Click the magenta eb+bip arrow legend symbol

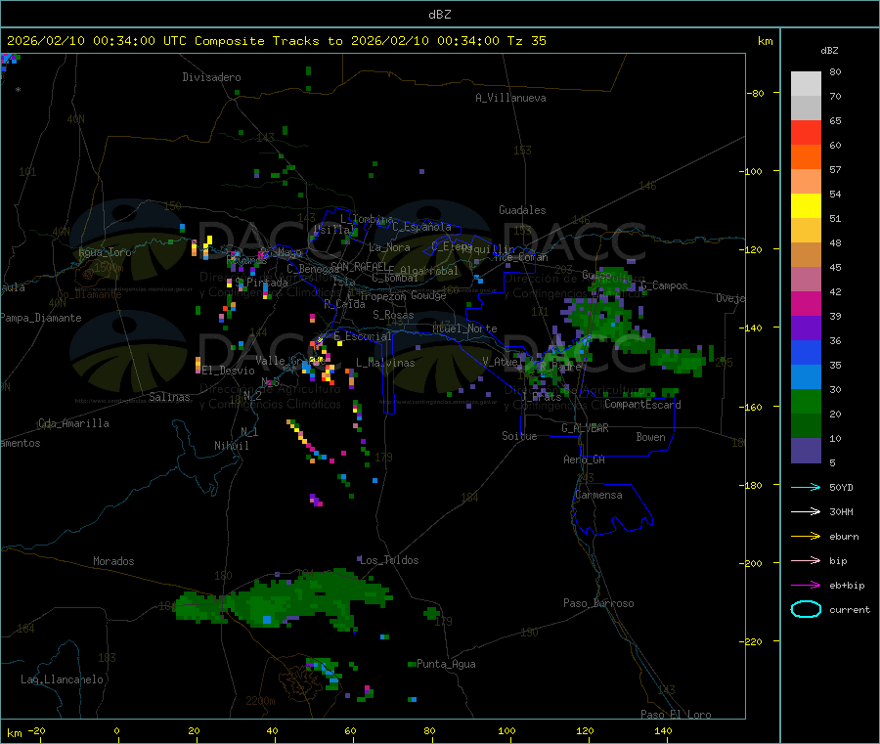pyautogui.click(x=806, y=585)
